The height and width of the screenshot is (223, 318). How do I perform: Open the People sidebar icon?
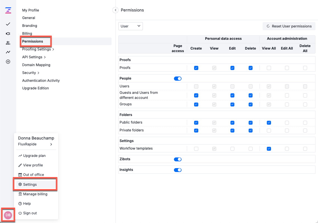(x=8, y=43)
